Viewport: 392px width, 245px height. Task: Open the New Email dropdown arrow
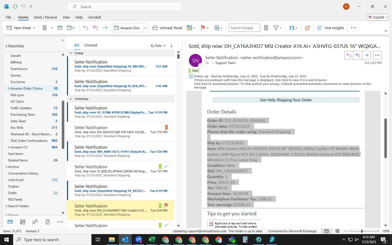pos(34,28)
